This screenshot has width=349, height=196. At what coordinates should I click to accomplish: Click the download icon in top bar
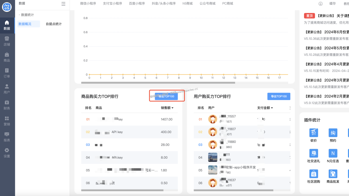coord(320,3)
